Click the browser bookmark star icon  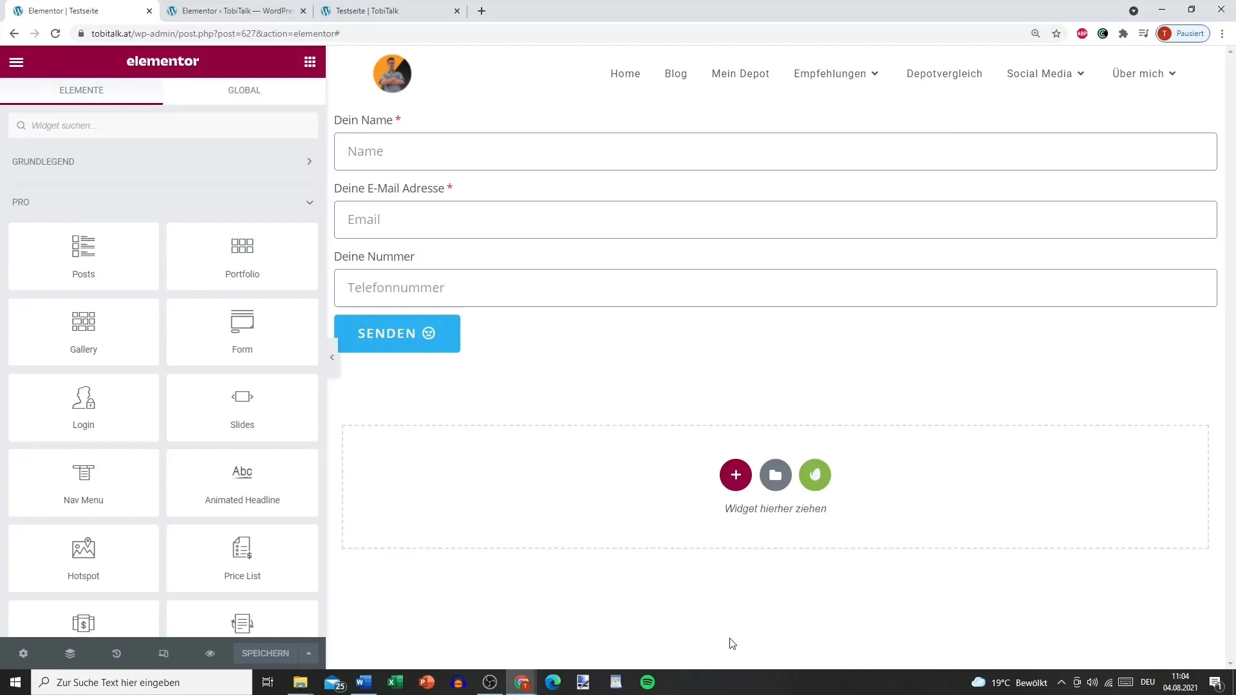coord(1056,33)
